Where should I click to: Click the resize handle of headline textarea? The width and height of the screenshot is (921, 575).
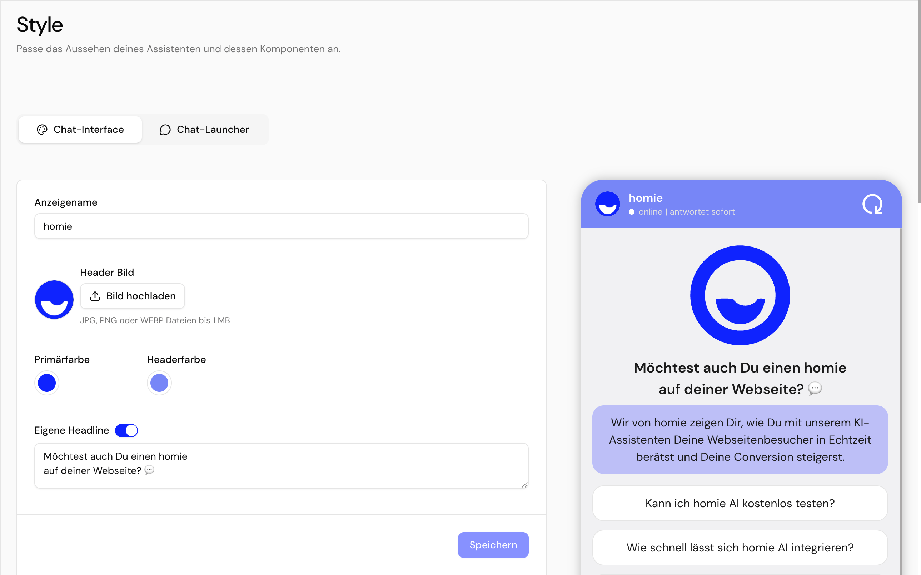[x=524, y=485]
